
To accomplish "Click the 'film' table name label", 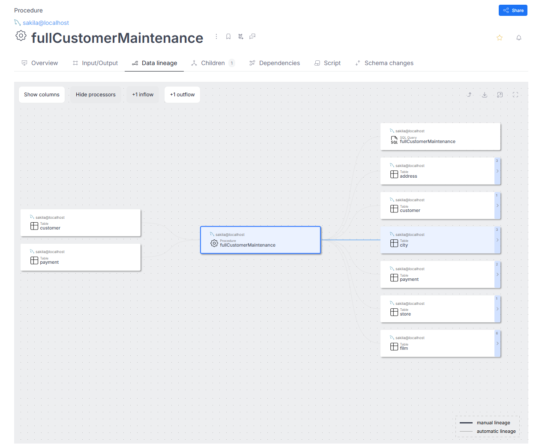I will coord(404,349).
